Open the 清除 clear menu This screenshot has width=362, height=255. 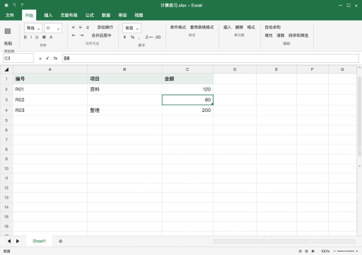pos(281,35)
